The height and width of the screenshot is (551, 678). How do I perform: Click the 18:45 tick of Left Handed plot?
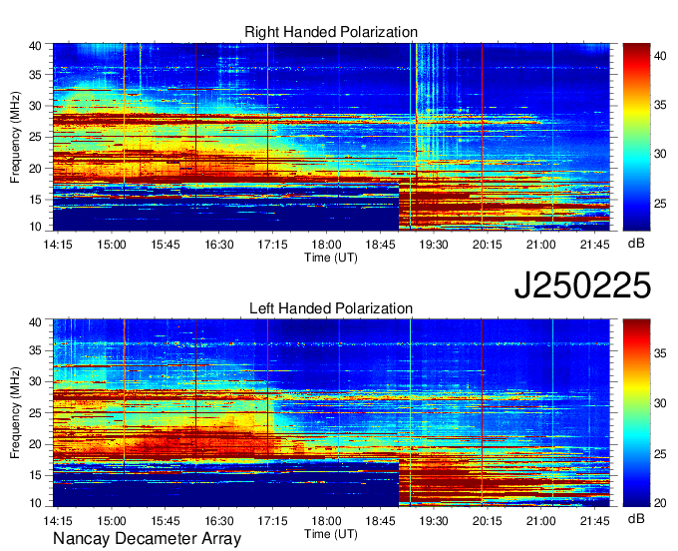click(x=380, y=521)
